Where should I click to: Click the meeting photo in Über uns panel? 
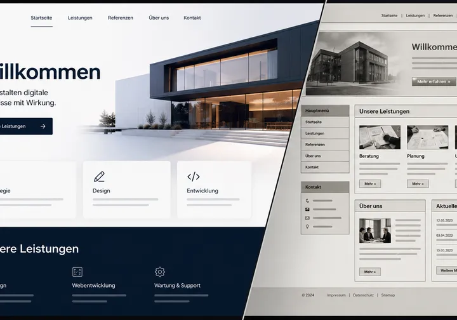pyautogui.click(x=375, y=231)
